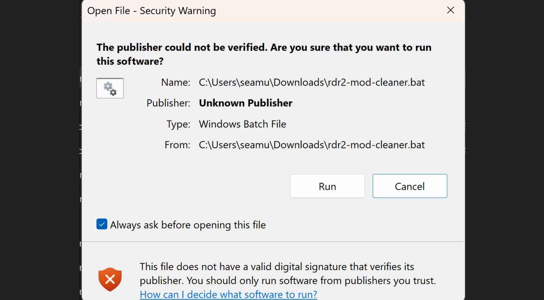Uncheck the 'Always ask before opening' checkbox
Image resolution: width=544 pixels, height=300 pixels.
[102, 224]
